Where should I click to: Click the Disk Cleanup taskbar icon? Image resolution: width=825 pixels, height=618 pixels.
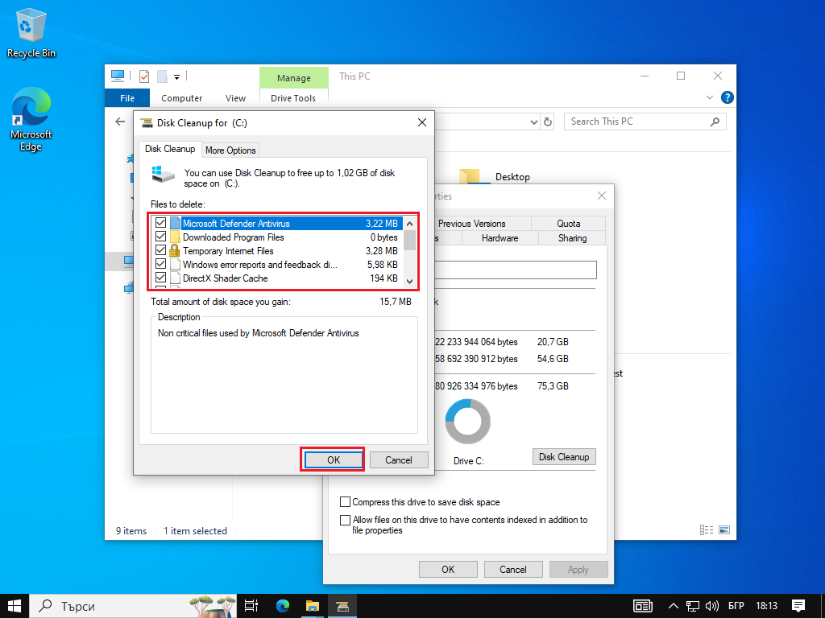click(343, 606)
